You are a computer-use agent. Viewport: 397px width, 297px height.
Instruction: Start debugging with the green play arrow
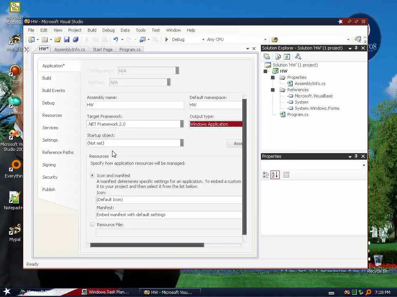(x=167, y=39)
